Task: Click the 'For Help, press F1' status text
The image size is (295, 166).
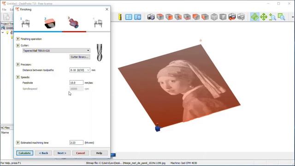Action: [x=11, y=163]
